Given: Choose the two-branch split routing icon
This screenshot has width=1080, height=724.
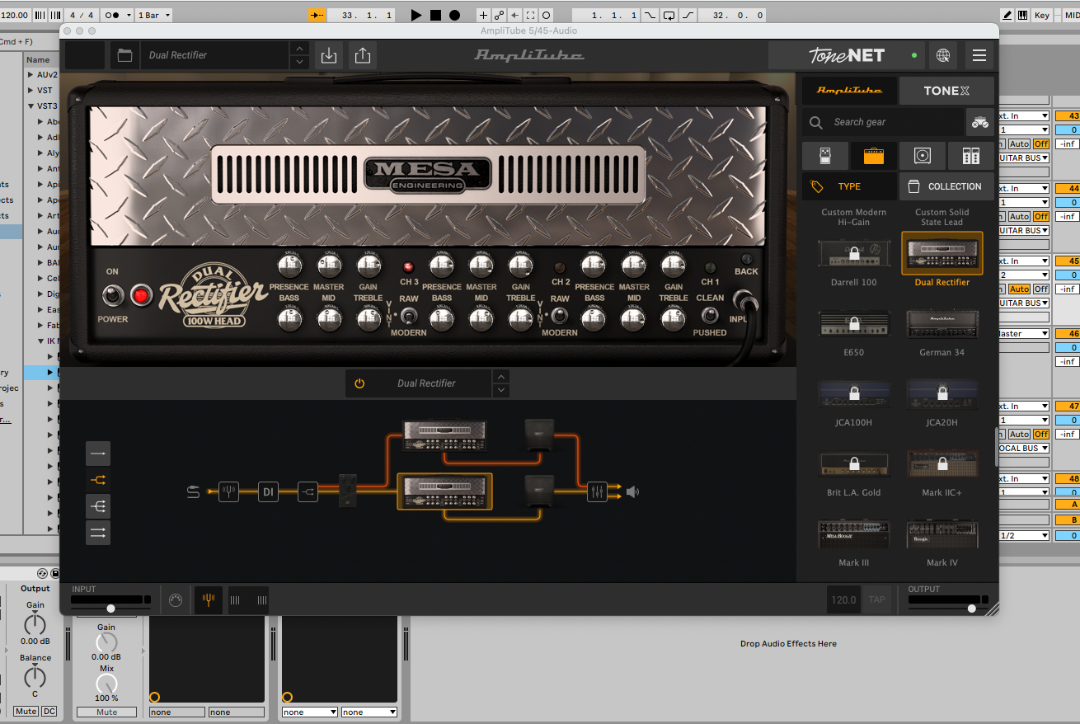Looking at the screenshot, I should pyautogui.click(x=98, y=480).
